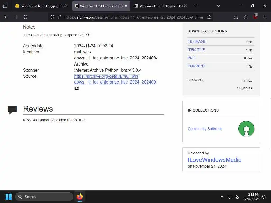Click the '14 Files' count text
Screen dimensions: 271x203
(x=247, y=81)
